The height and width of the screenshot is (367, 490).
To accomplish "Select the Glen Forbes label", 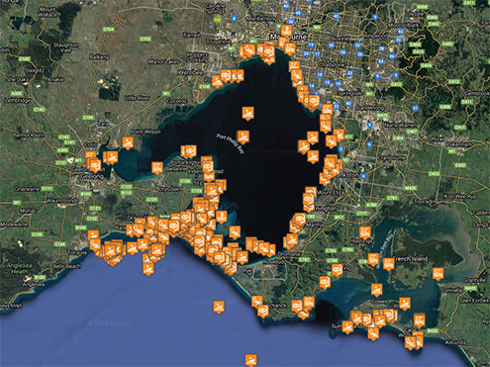I will pos(474,300).
